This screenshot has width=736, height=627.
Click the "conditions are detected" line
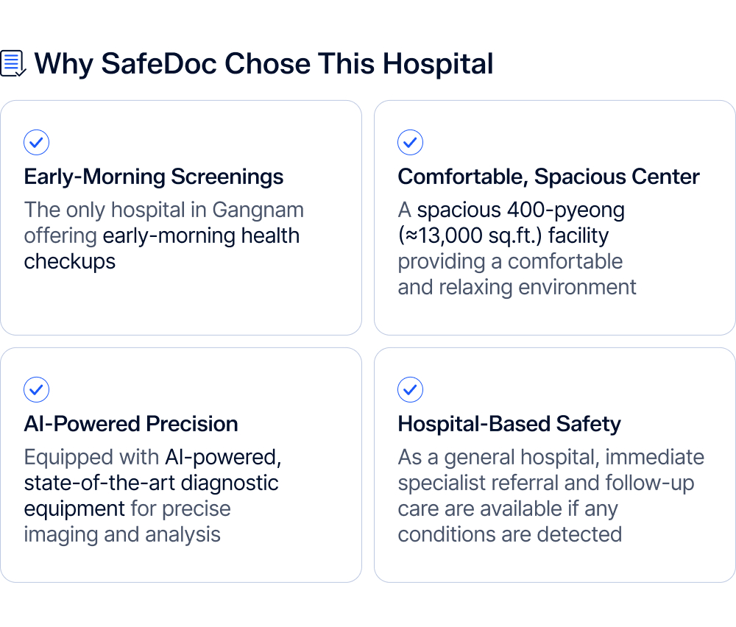[x=509, y=534]
